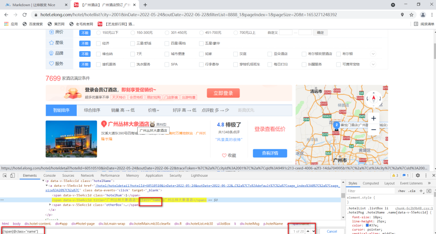Switch to the Console tab
Image resolution: width=436 pixels, height=234 pixels.
click(50, 175)
